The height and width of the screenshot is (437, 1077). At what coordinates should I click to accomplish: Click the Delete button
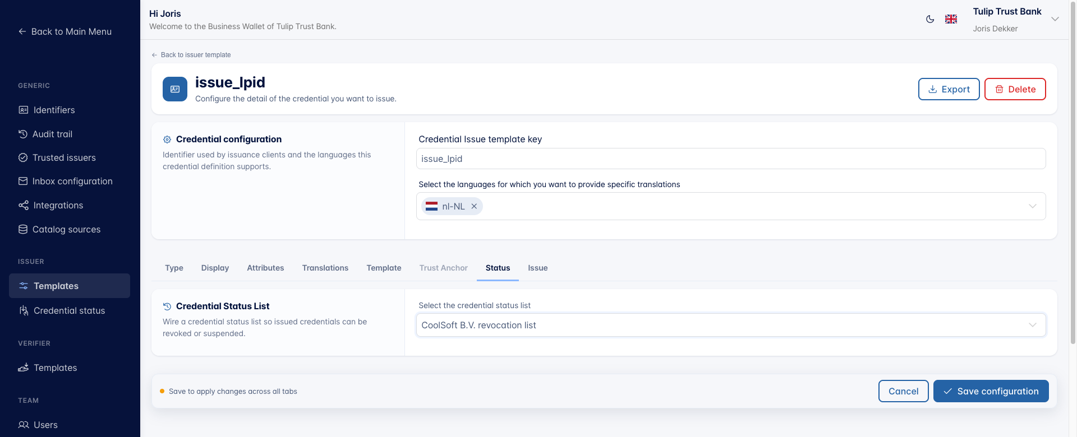[x=1015, y=89]
